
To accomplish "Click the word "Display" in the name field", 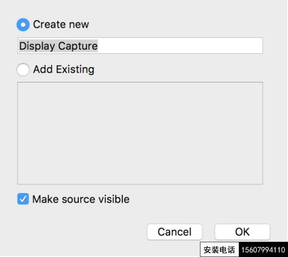I will point(37,46).
